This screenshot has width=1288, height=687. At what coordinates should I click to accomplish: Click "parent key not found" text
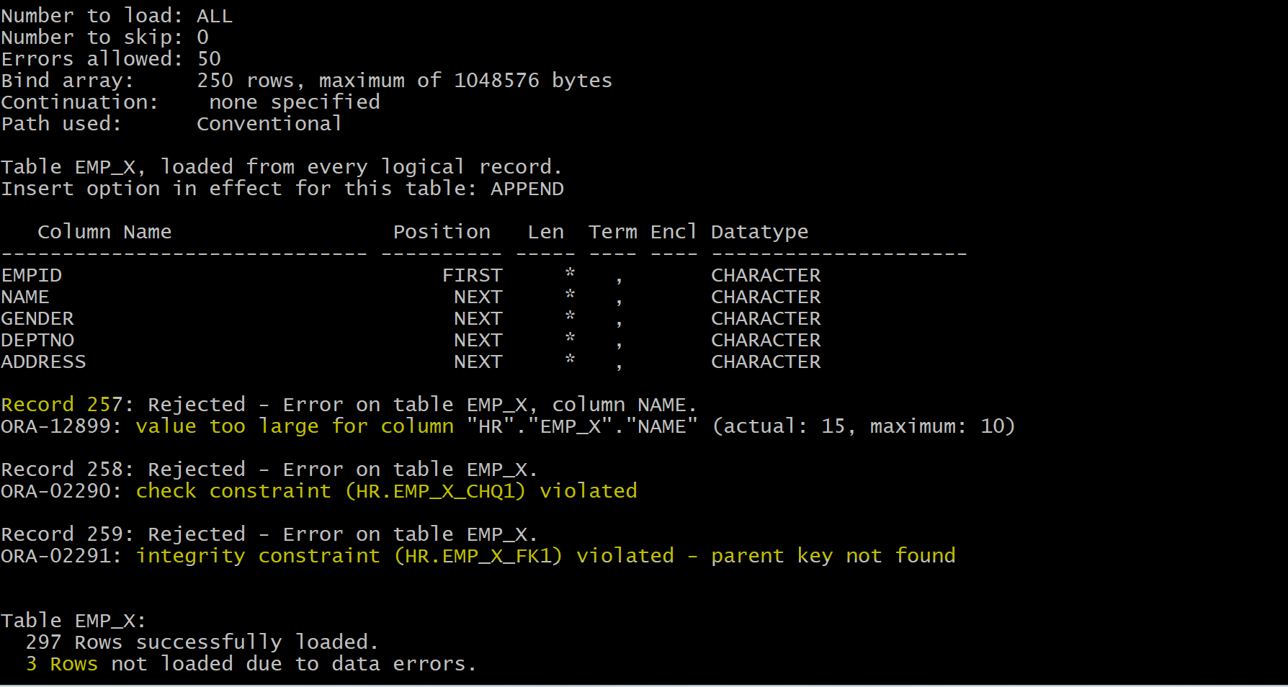[x=833, y=556]
